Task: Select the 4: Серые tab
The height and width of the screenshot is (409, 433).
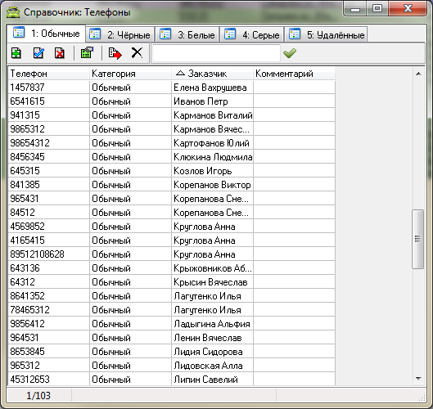Action: tap(252, 34)
